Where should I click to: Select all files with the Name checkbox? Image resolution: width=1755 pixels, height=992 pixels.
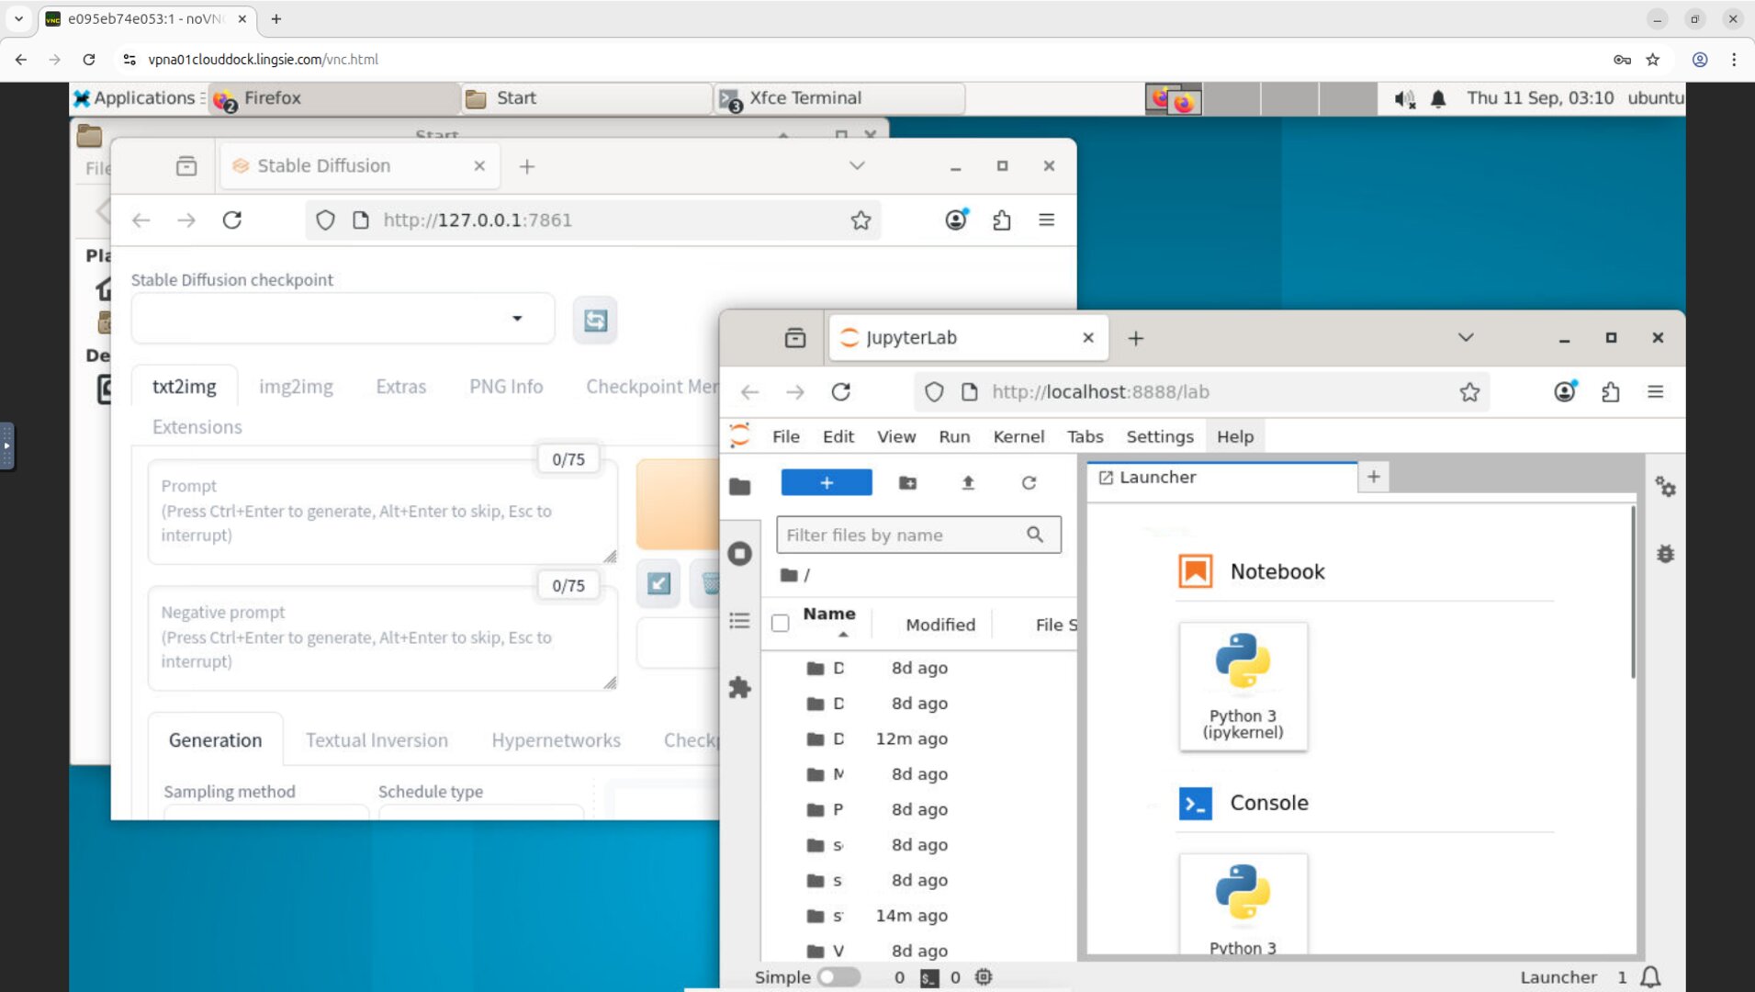(780, 623)
